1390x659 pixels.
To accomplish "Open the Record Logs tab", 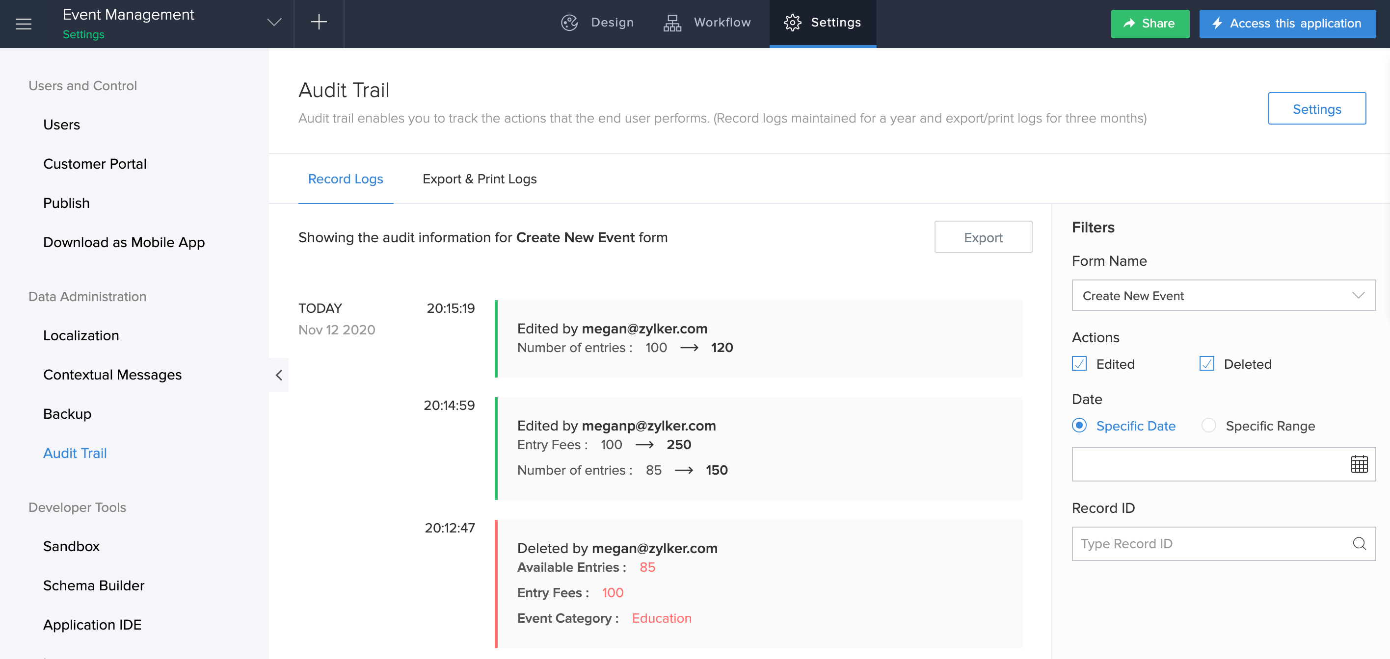I will (346, 179).
